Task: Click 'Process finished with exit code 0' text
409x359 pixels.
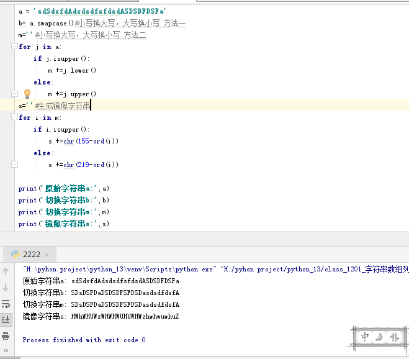Action: 84,340
